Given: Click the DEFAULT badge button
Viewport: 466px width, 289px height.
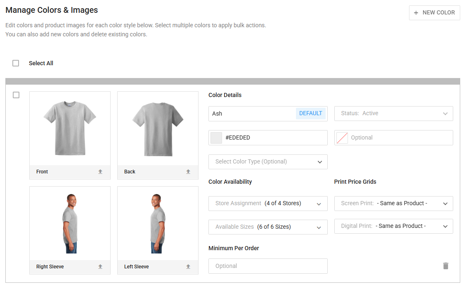Looking at the screenshot, I should [x=310, y=114].
